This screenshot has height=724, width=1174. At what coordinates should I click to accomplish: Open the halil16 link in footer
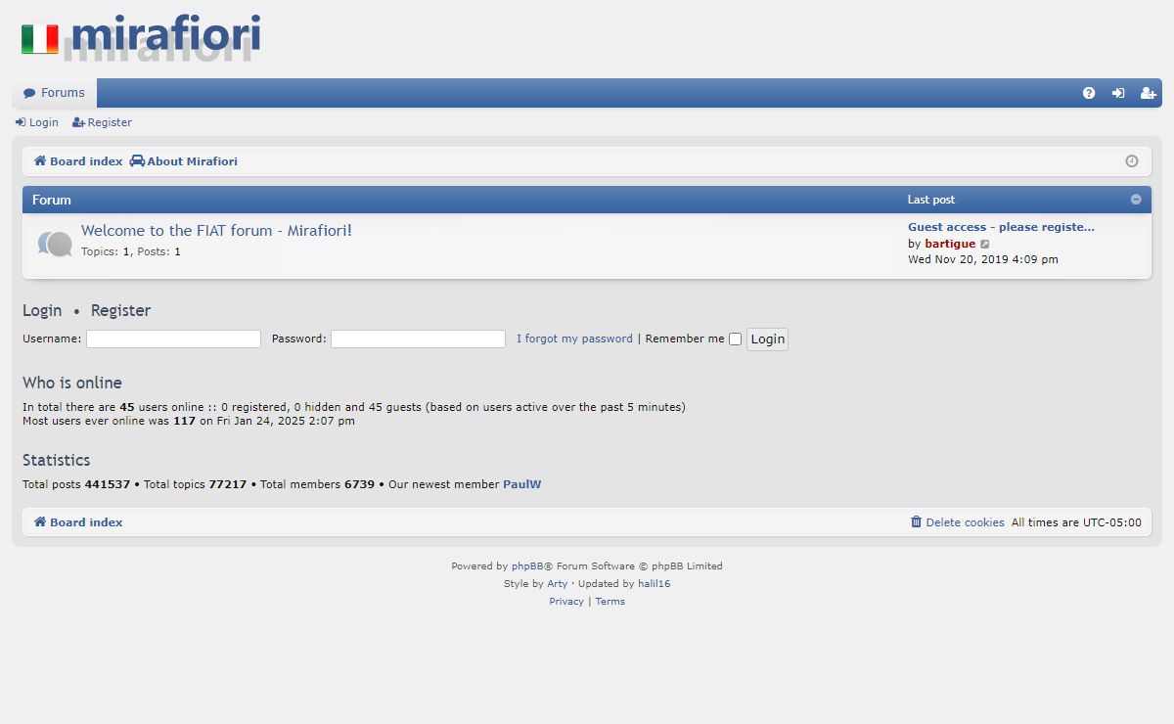(655, 583)
